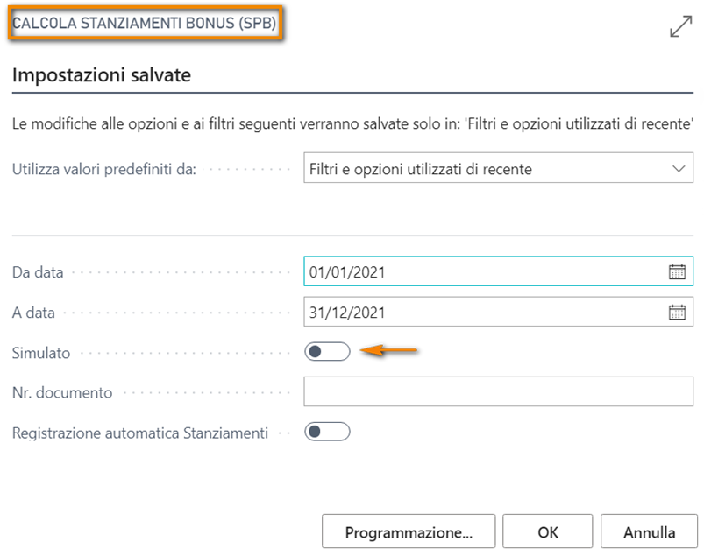
Task: Click the Nr. documento label
Action: point(62,393)
